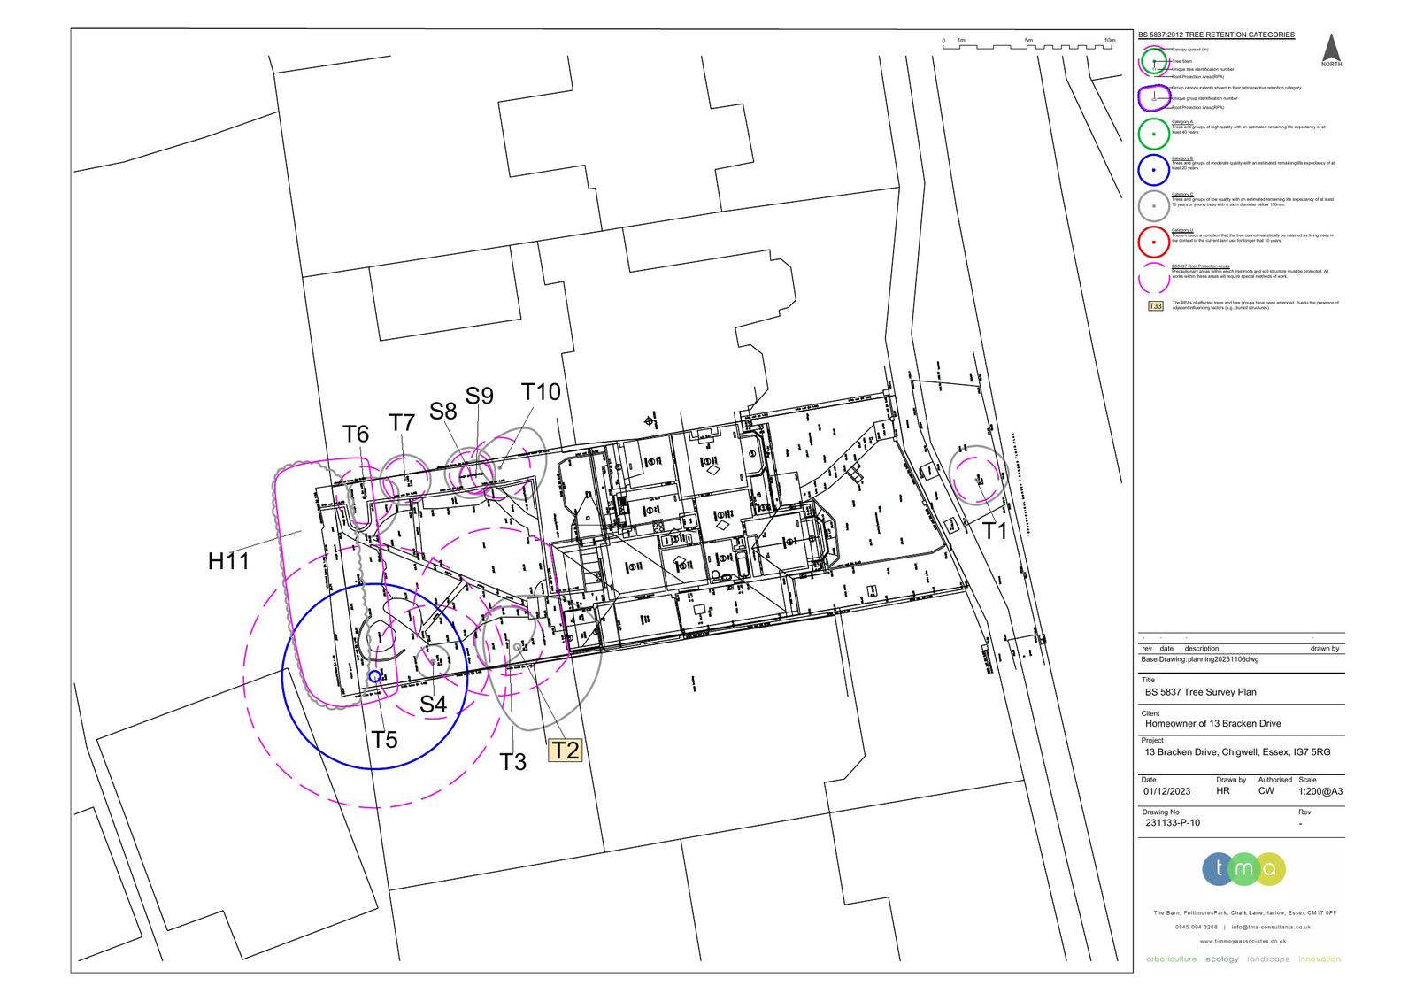This screenshot has width=1416, height=1001.
Task: Click the green Category A legend circle
Action: click(1153, 134)
